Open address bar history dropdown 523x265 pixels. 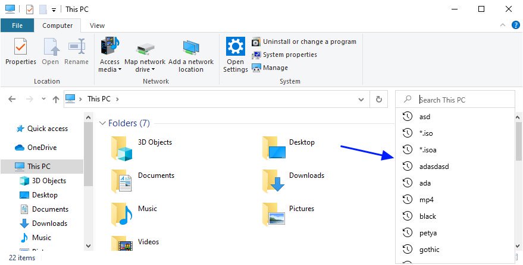click(x=361, y=100)
